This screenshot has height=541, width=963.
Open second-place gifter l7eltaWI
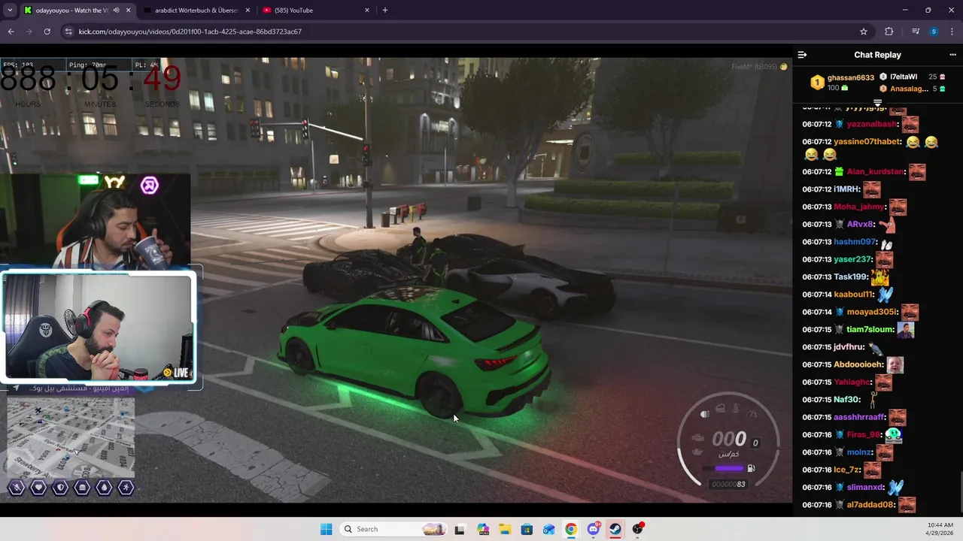[904, 77]
